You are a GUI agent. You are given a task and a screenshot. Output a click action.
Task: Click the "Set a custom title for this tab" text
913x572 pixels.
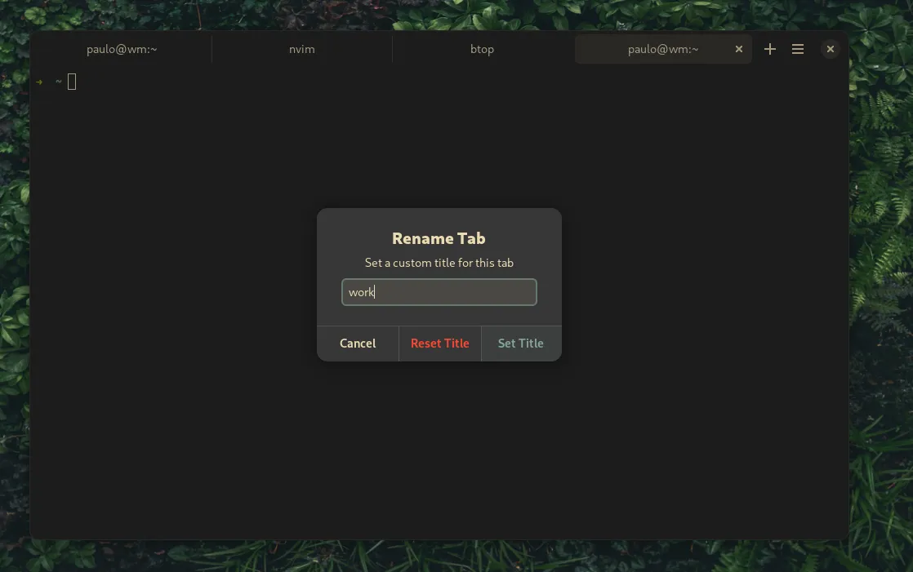coord(439,263)
